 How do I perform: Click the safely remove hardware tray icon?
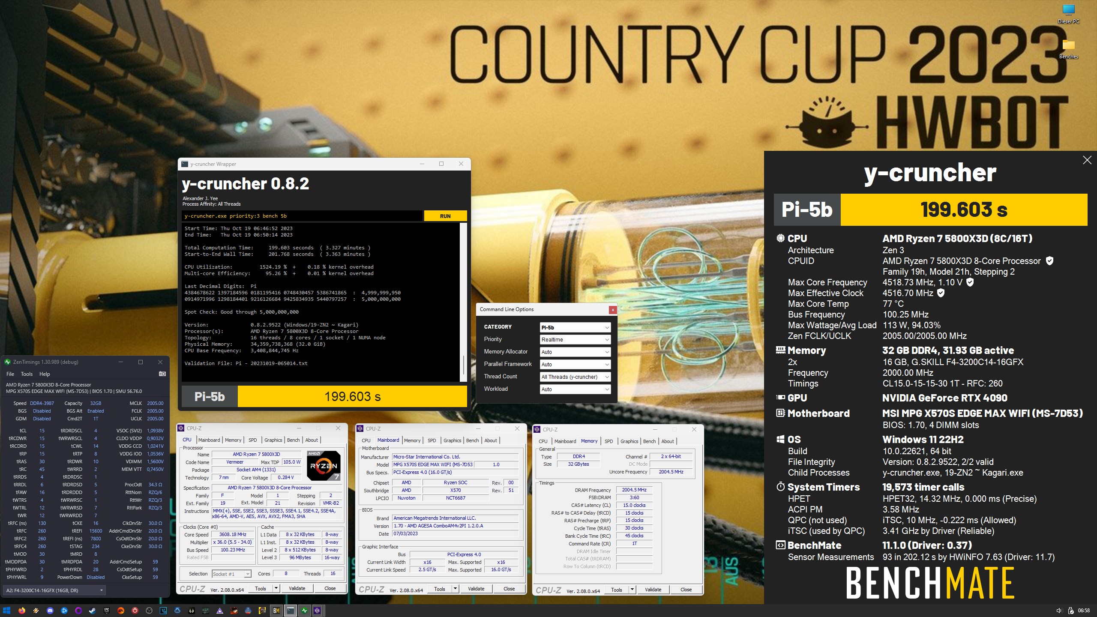[x=1070, y=611]
